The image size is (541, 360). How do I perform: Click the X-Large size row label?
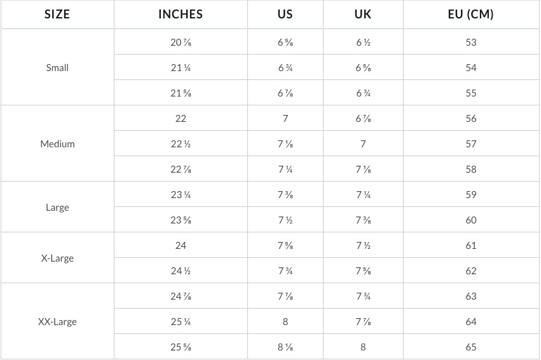(57, 258)
